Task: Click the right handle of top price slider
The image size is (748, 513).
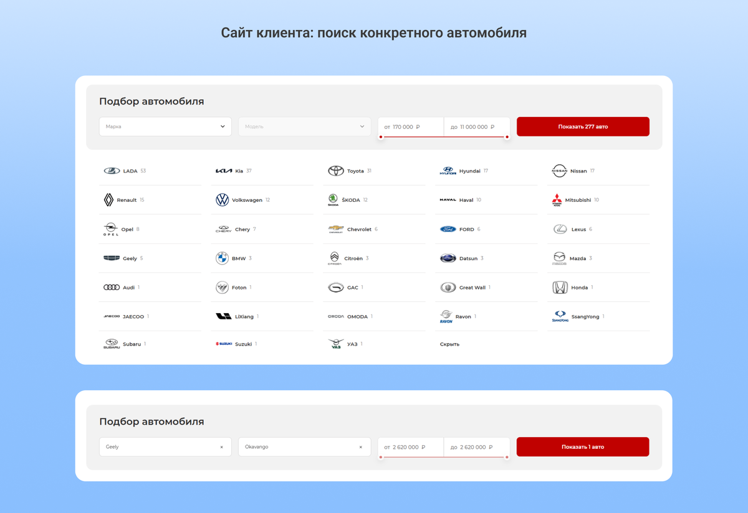Action: pyautogui.click(x=507, y=137)
